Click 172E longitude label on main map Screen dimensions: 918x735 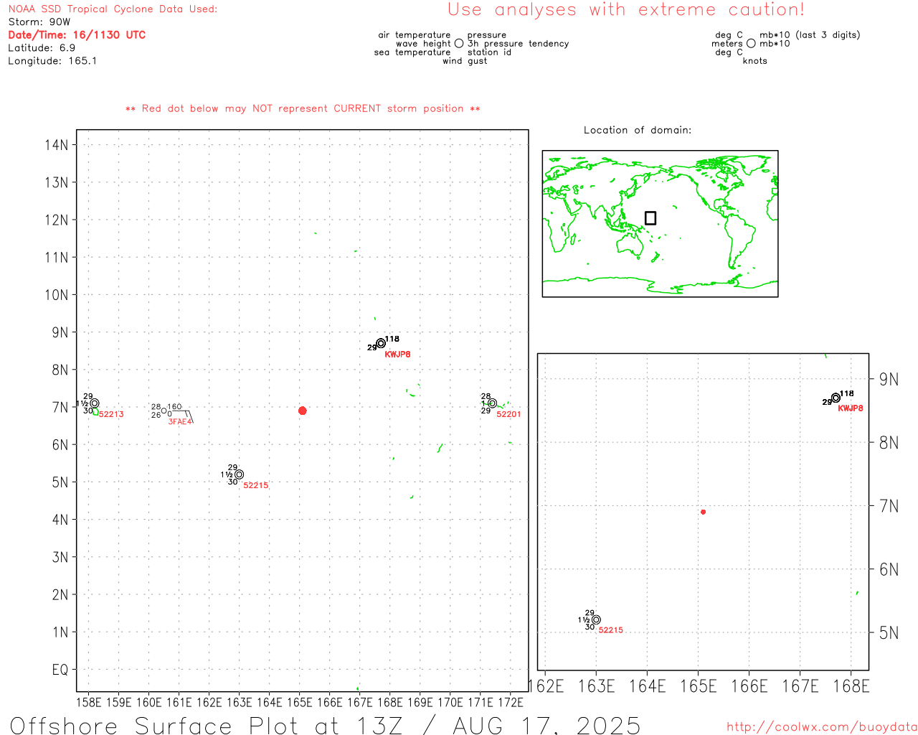click(511, 703)
